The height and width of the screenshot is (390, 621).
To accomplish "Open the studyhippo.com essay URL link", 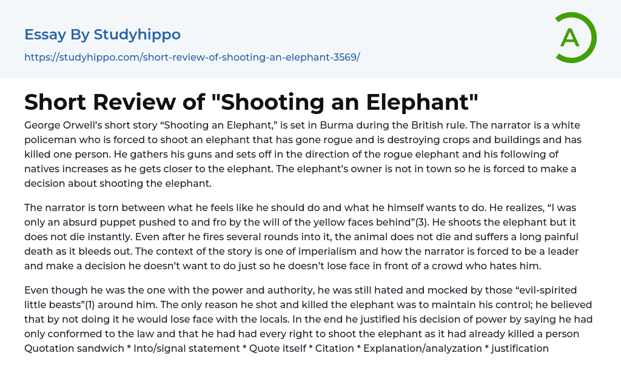I will 192,57.
